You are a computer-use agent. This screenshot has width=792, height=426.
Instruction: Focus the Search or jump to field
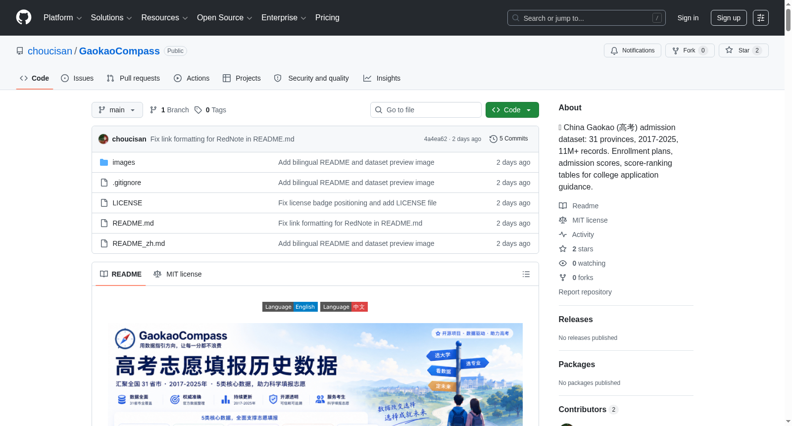(587, 18)
